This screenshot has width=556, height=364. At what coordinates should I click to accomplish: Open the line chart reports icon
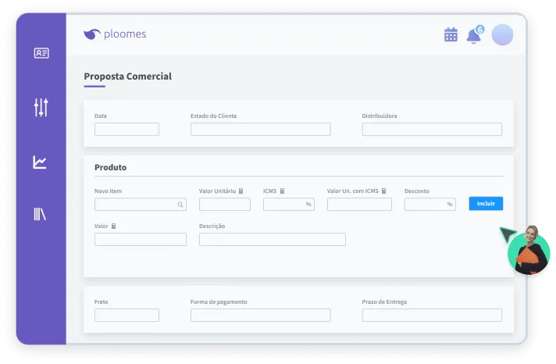40,162
